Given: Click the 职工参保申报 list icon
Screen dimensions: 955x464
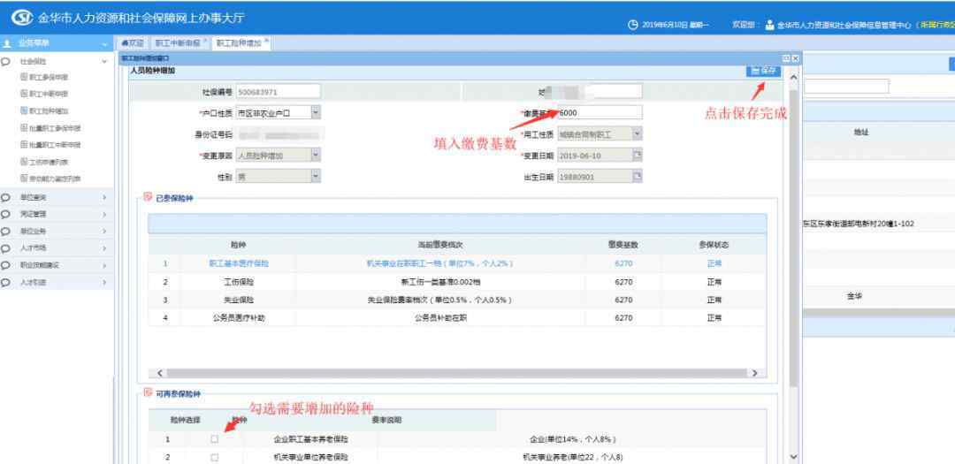Looking at the screenshot, I should [24, 77].
